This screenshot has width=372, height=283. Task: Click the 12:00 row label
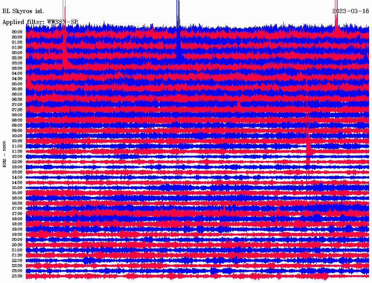coord(17,157)
